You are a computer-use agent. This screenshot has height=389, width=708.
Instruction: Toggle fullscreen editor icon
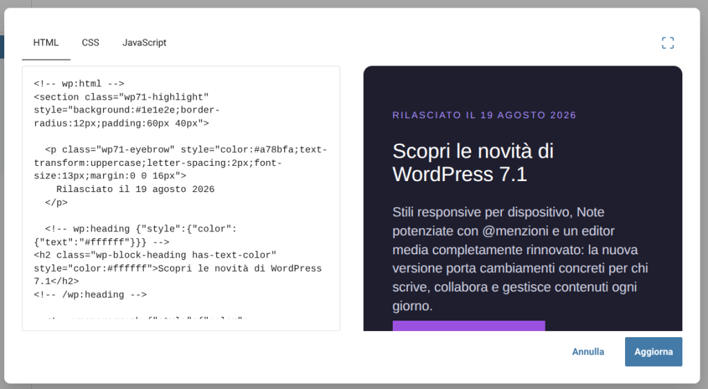(667, 43)
